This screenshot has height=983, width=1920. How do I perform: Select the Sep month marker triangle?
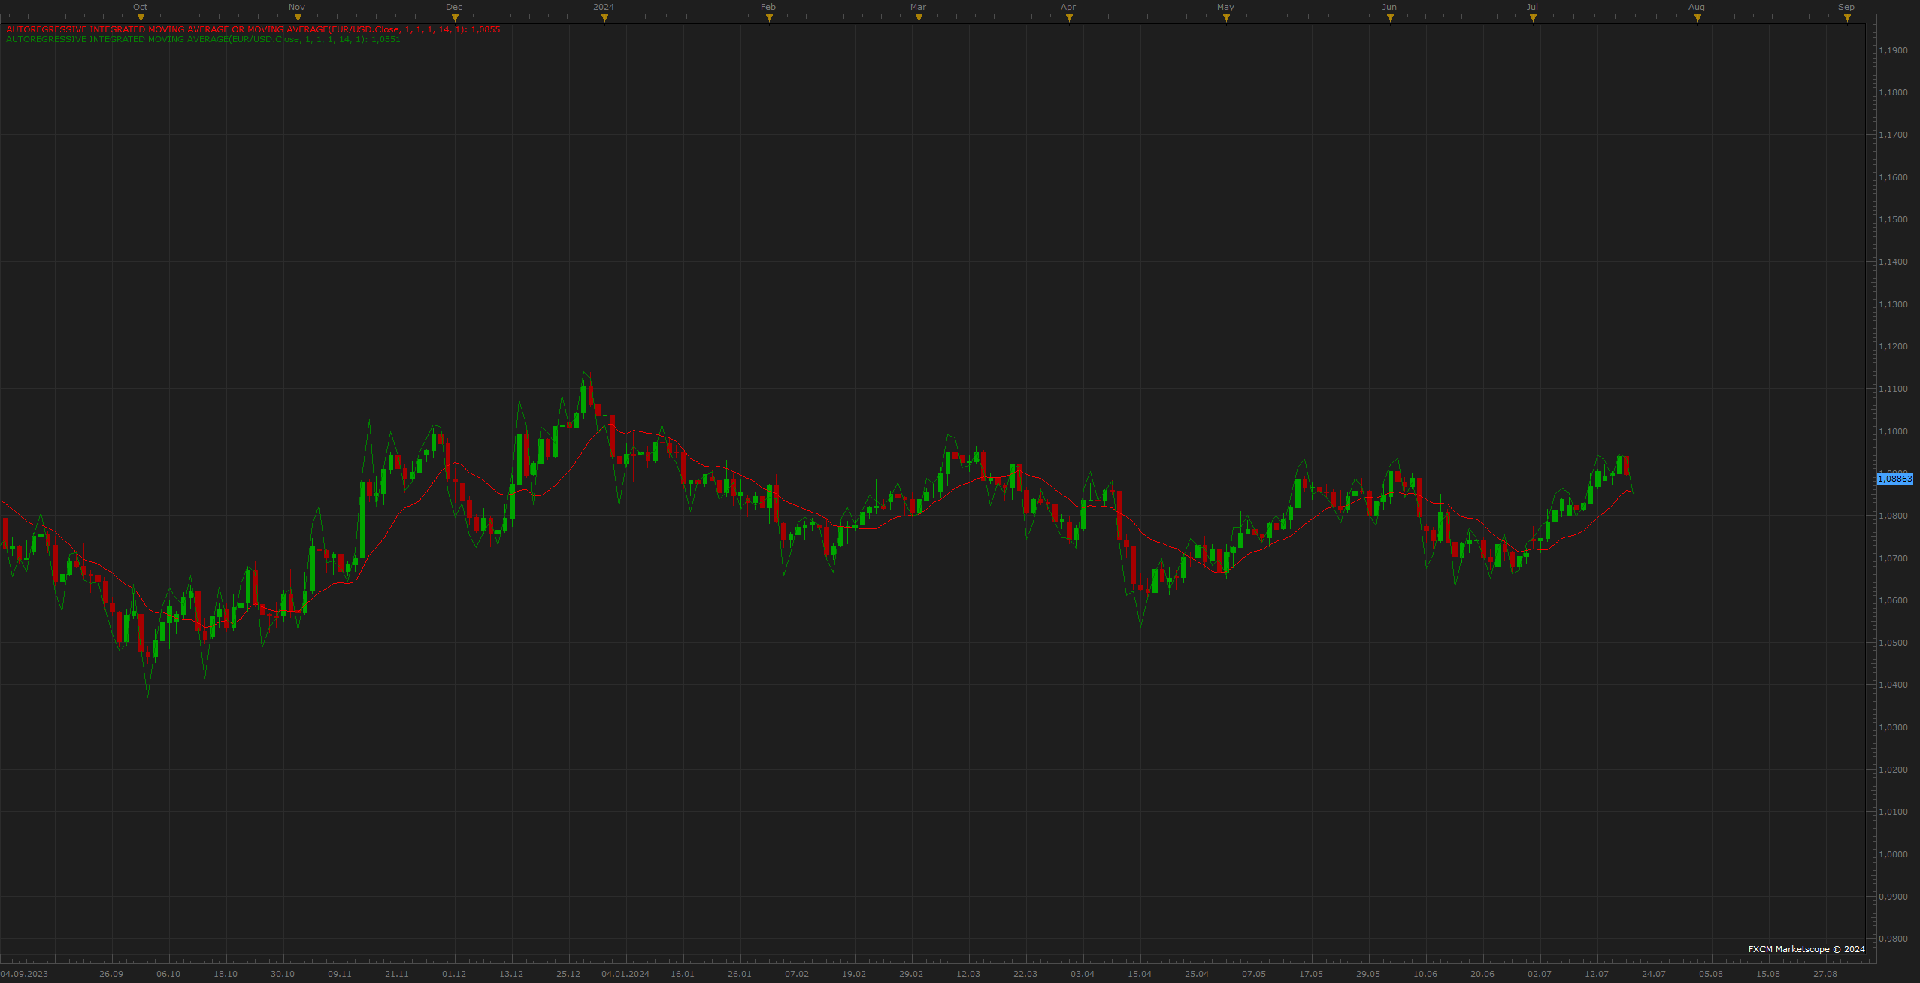coord(1847,18)
